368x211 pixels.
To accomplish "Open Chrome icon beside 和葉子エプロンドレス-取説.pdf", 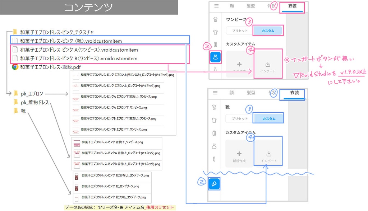I will (x=15, y=67).
